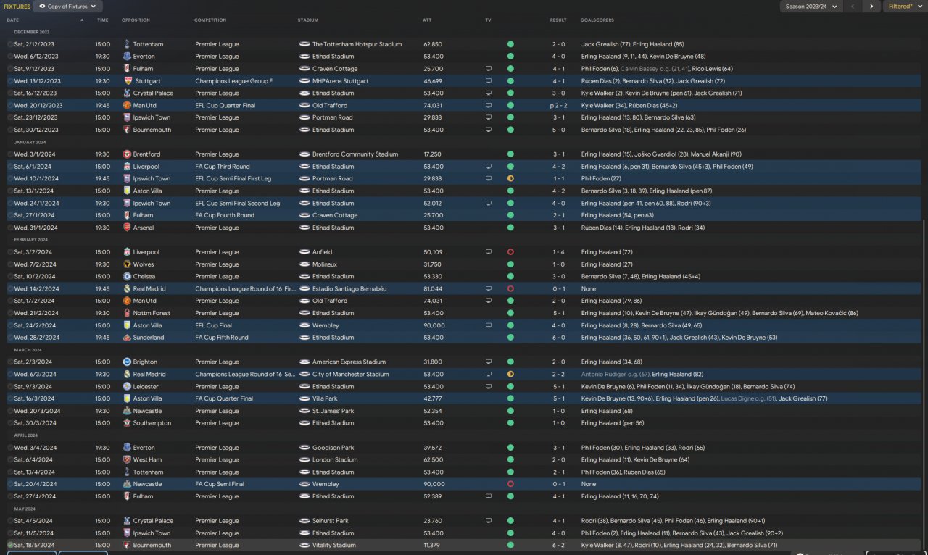
Task: Open the Brentford Community Stadium link
Action: click(355, 154)
